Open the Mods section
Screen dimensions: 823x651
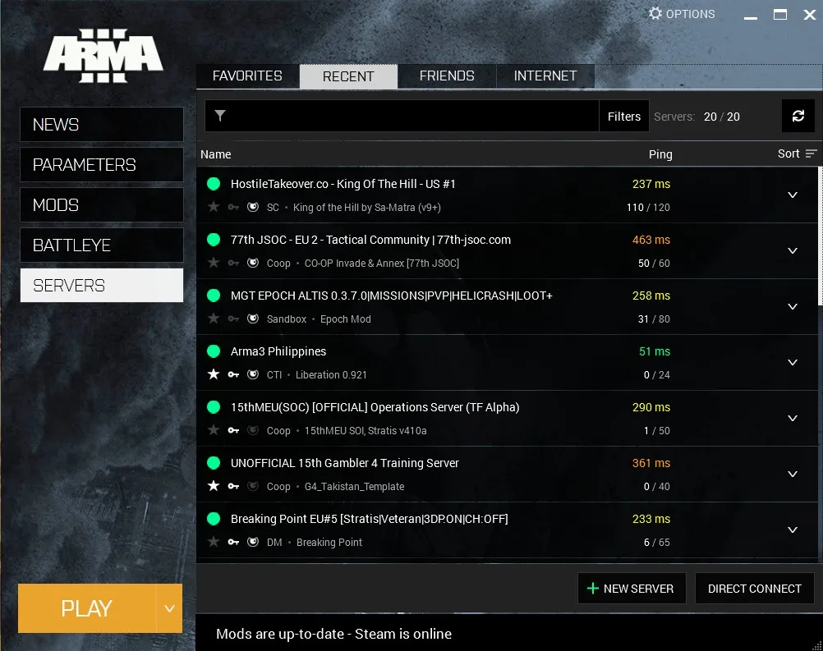pos(102,204)
